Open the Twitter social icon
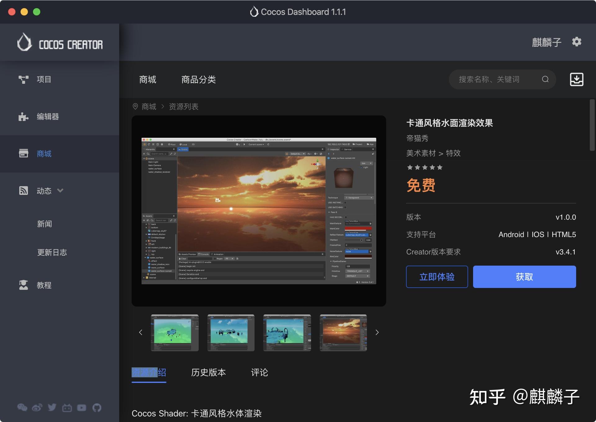 point(52,407)
